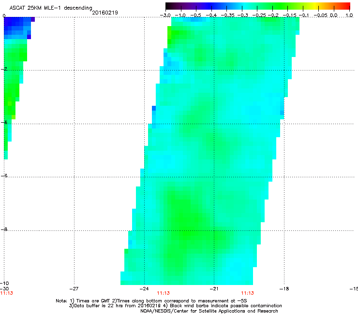Click the 0.0 colorbar label
This screenshot has height=314, width=358.
[x=334, y=15]
